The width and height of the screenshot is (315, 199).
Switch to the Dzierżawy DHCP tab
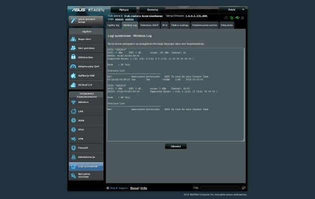coord(149,25)
